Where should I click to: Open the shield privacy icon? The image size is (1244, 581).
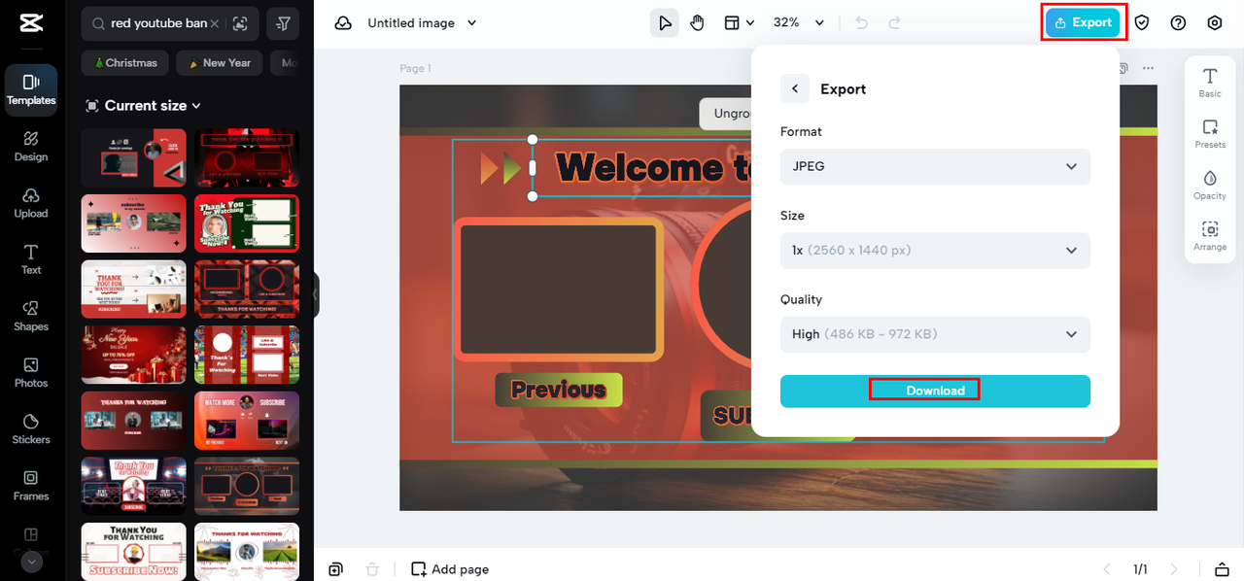click(1142, 23)
